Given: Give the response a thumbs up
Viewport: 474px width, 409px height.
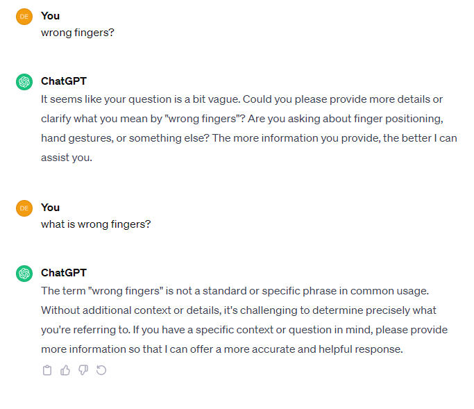Looking at the screenshot, I should click(65, 370).
